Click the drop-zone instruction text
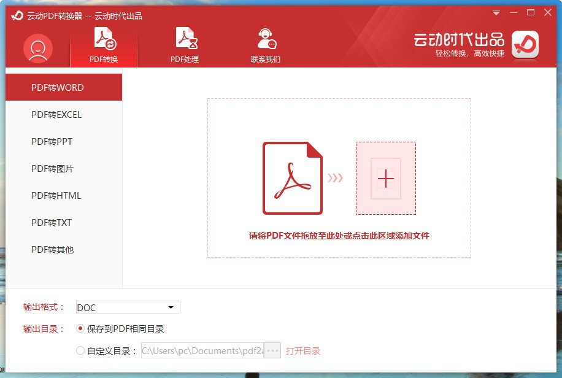The image size is (562, 378). (339, 236)
